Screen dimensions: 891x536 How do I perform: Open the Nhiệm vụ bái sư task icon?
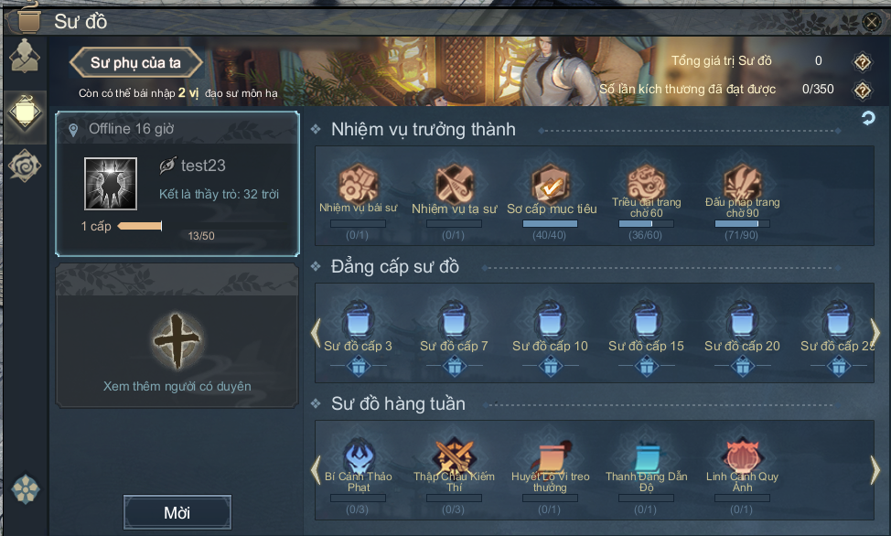click(x=358, y=184)
